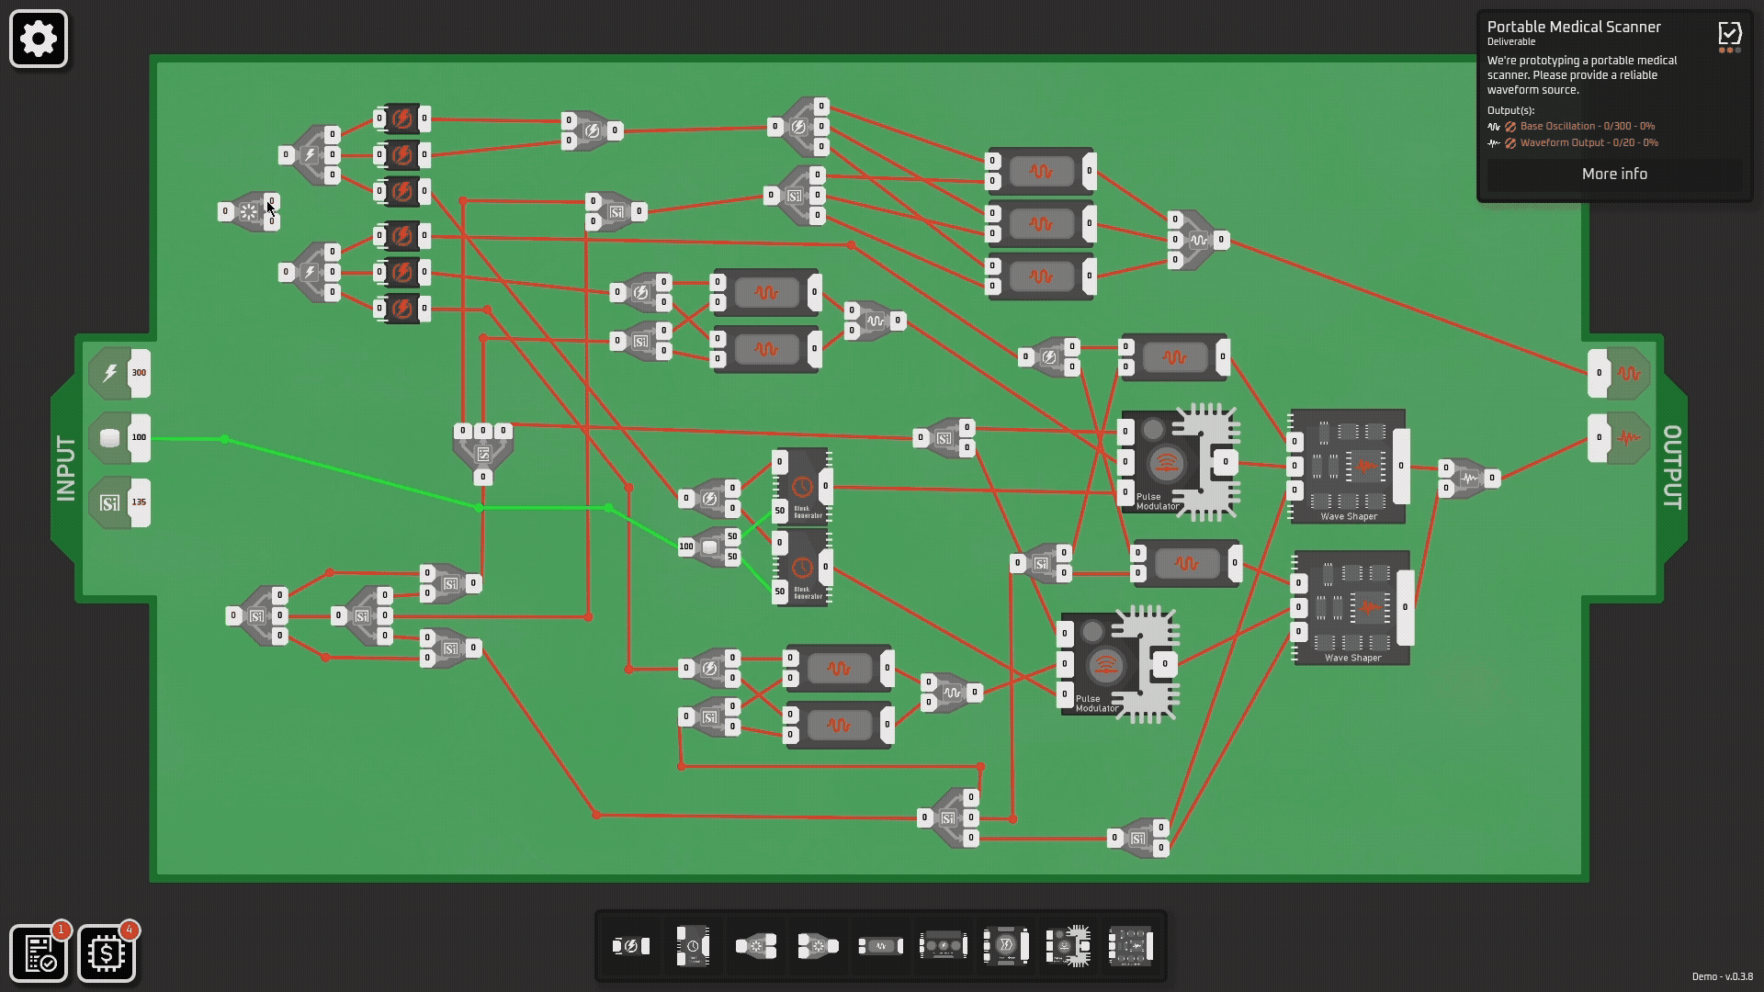Open the settings gear menu
1764x992 pixels.
coord(39,39)
